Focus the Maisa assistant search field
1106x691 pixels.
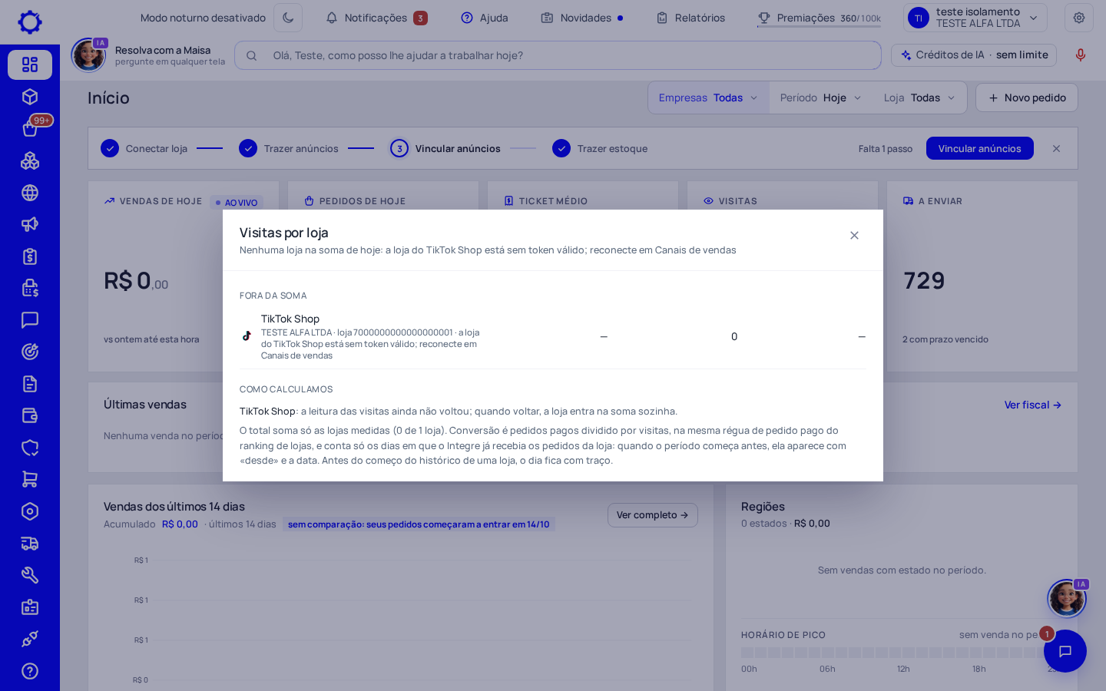pos(558,55)
